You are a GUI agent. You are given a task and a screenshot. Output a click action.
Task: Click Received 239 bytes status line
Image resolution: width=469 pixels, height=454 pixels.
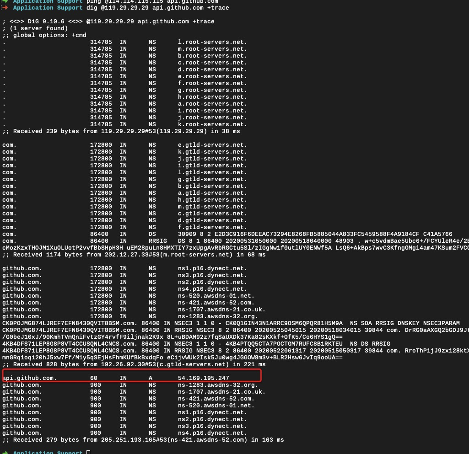[121, 131]
